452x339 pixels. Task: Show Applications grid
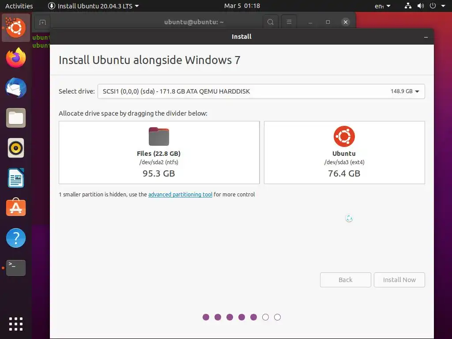[x=16, y=324]
